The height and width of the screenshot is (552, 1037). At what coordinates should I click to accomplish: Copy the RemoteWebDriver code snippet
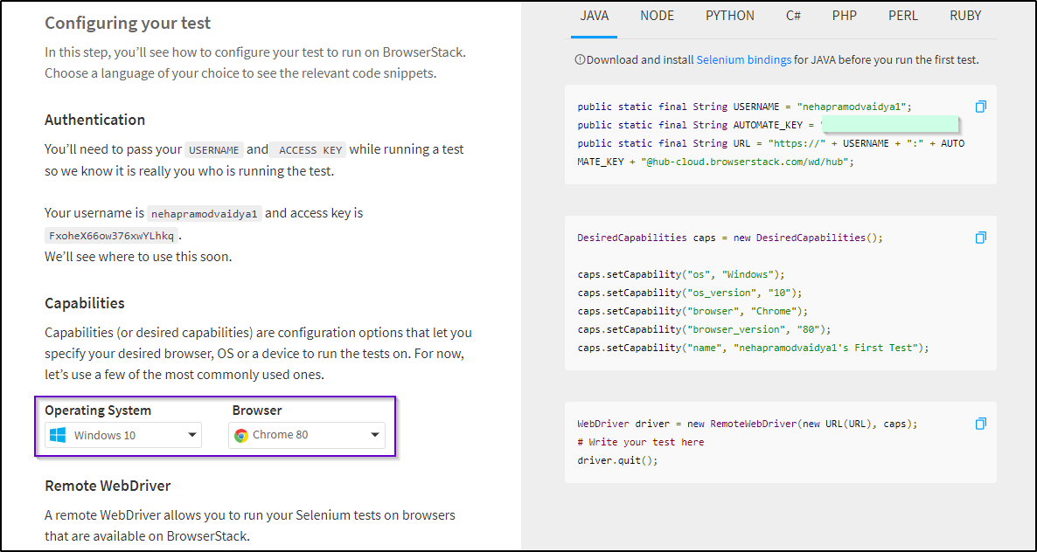click(x=980, y=423)
